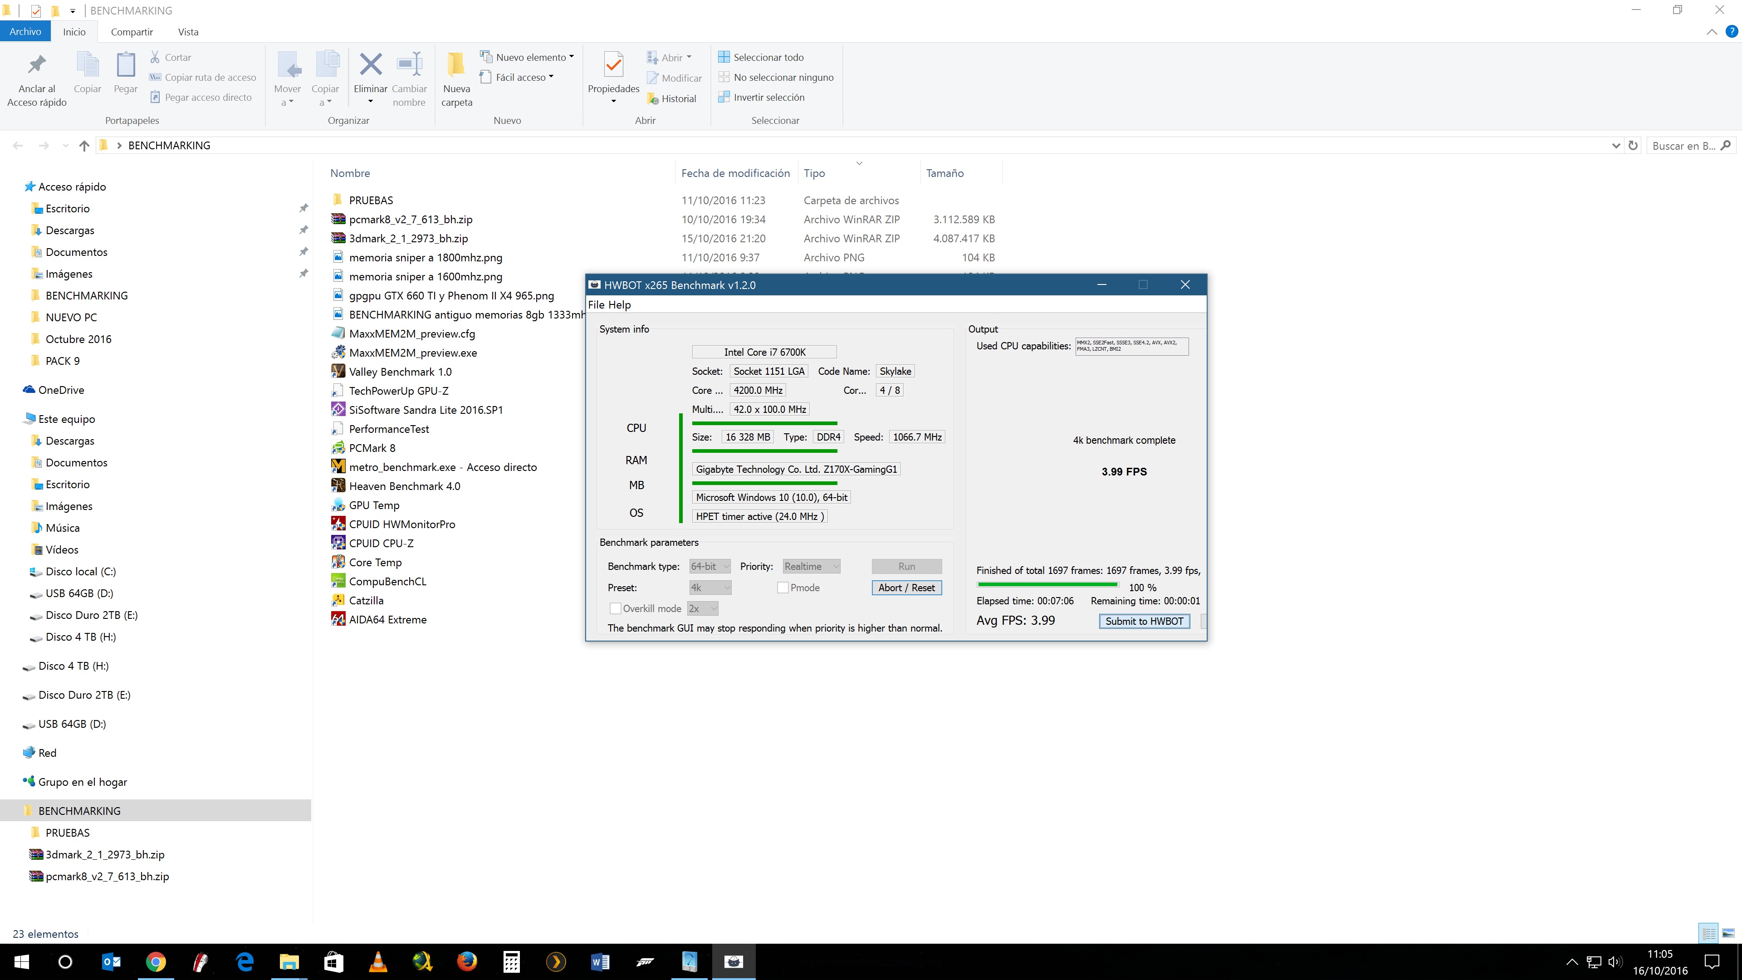The height and width of the screenshot is (980, 1742).
Task: Open the address bar history dropdown
Action: tap(1615, 145)
